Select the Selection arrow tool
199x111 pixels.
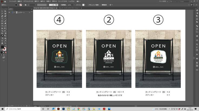point(2,11)
